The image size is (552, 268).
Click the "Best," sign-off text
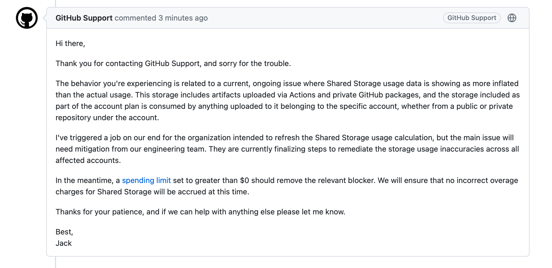tap(64, 232)
